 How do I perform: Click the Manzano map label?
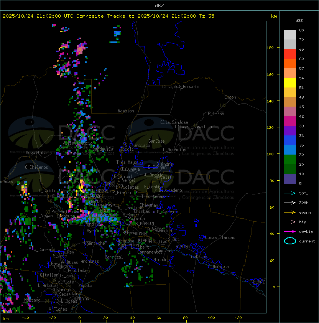[x=32, y=300]
